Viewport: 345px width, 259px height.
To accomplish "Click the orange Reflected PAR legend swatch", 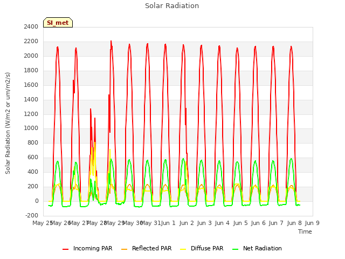I will pos(125,249).
